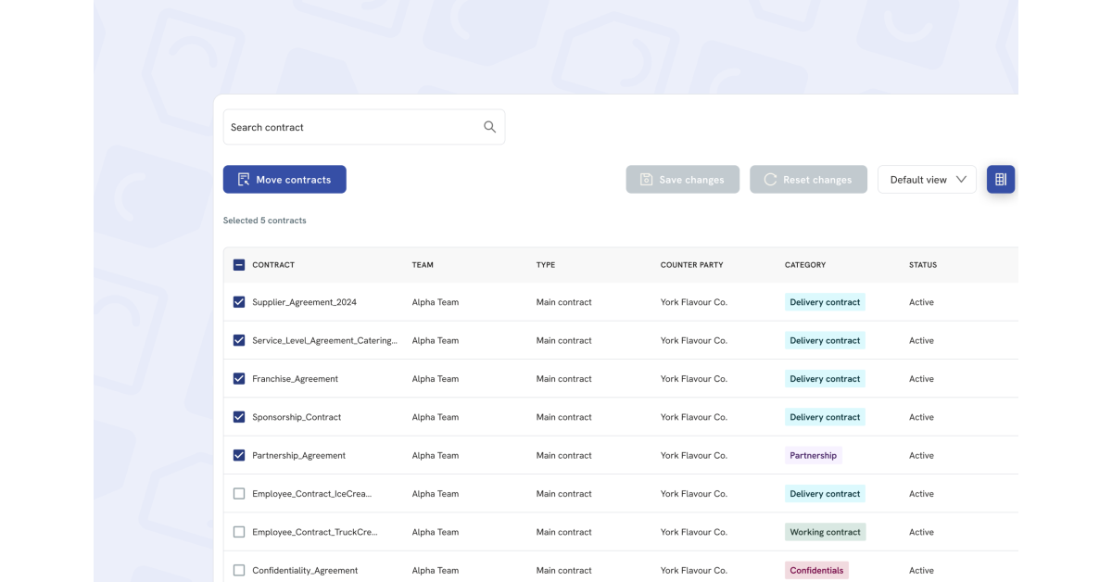1112x582 pixels.
Task: Click the Reset changes button
Action: [808, 180]
